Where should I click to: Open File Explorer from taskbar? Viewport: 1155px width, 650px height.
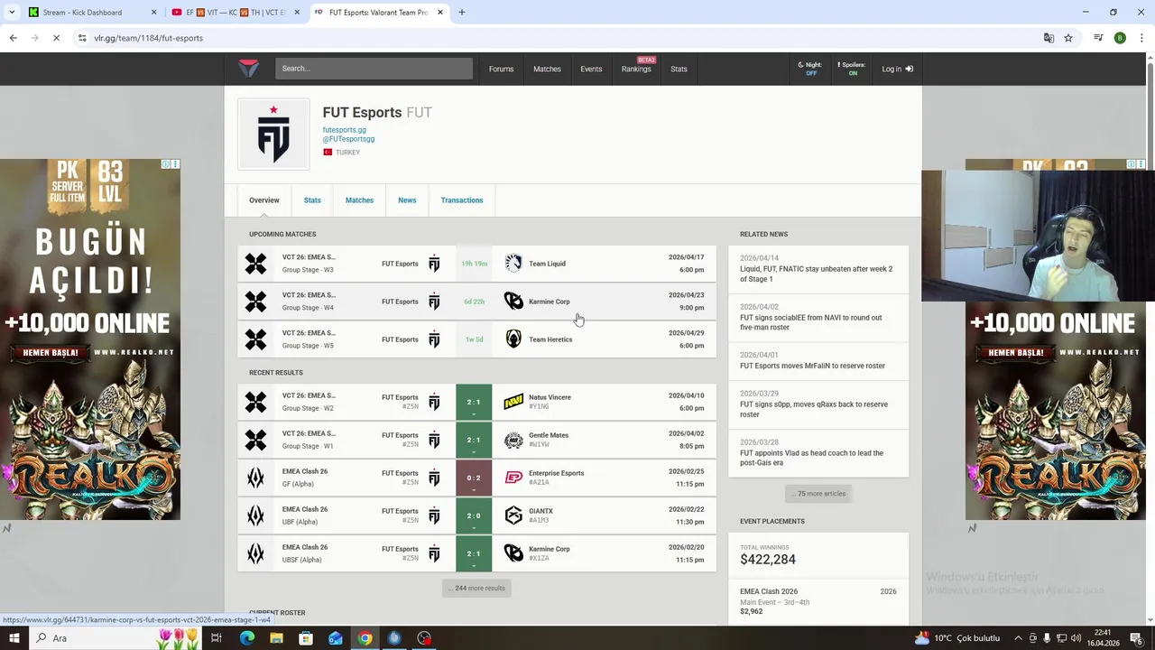(276, 638)
